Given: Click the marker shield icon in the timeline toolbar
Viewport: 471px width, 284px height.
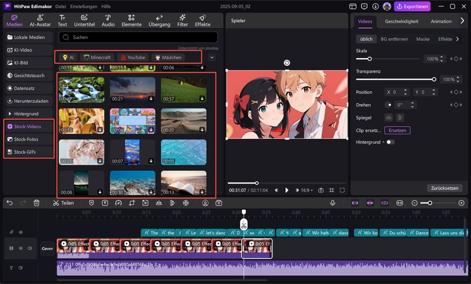Looking at the screenshot, I should pyautogui.click(x=91, y=203).
